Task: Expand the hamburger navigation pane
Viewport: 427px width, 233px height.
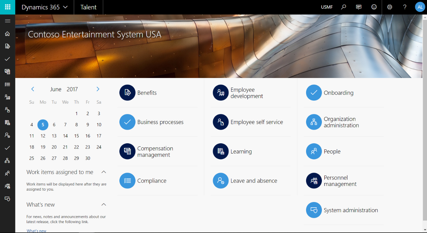Action: coord(7,21)
